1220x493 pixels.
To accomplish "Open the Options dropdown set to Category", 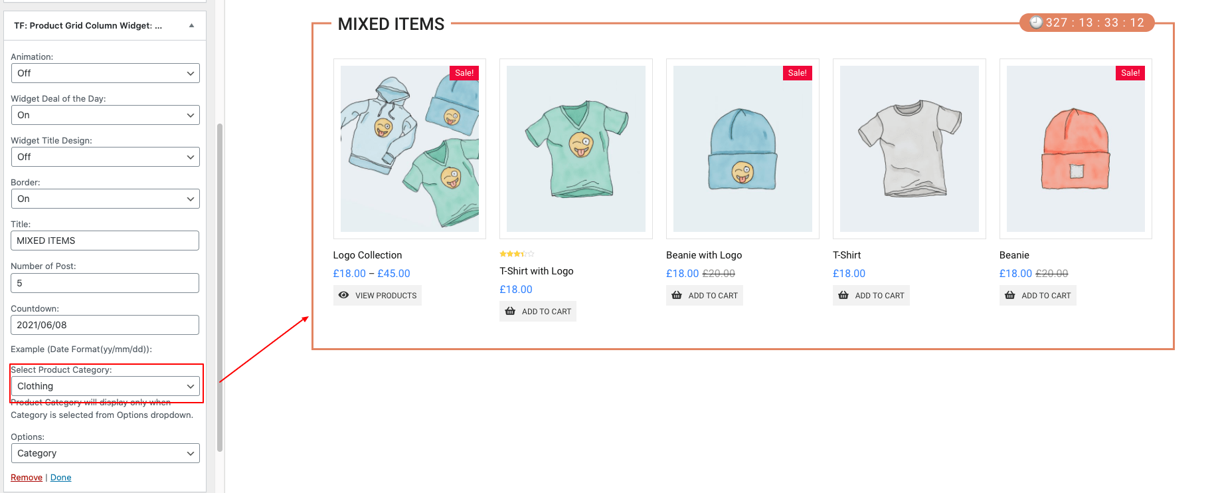I will pos(105,453).
